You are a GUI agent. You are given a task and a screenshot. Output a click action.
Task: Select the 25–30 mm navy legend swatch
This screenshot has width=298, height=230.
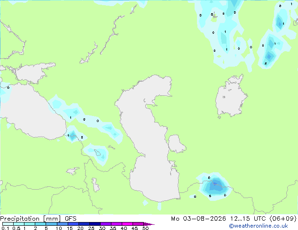click(x=94, y=224)
